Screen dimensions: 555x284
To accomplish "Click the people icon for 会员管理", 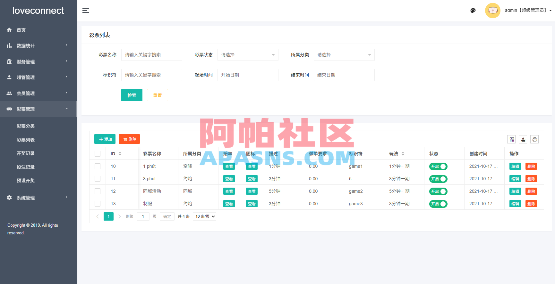I will coord(9,93).
